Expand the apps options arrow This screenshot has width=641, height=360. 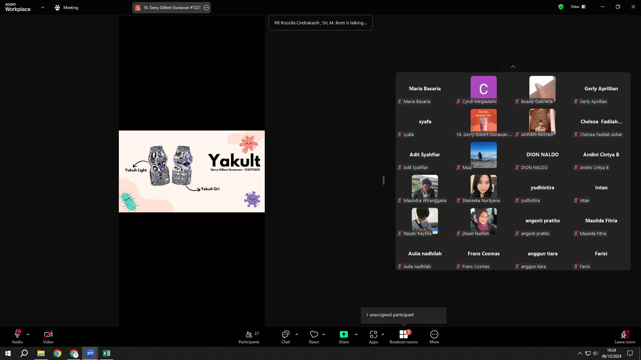point(383,334)
